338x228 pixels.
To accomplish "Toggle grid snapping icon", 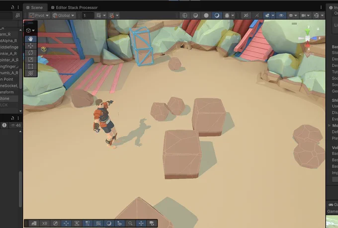I will coord(99,15).
